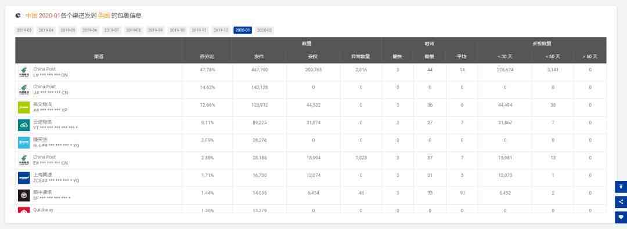Click the 百分比 column header
The height and width of the screenshot is (229, 627).
[207, 57]
